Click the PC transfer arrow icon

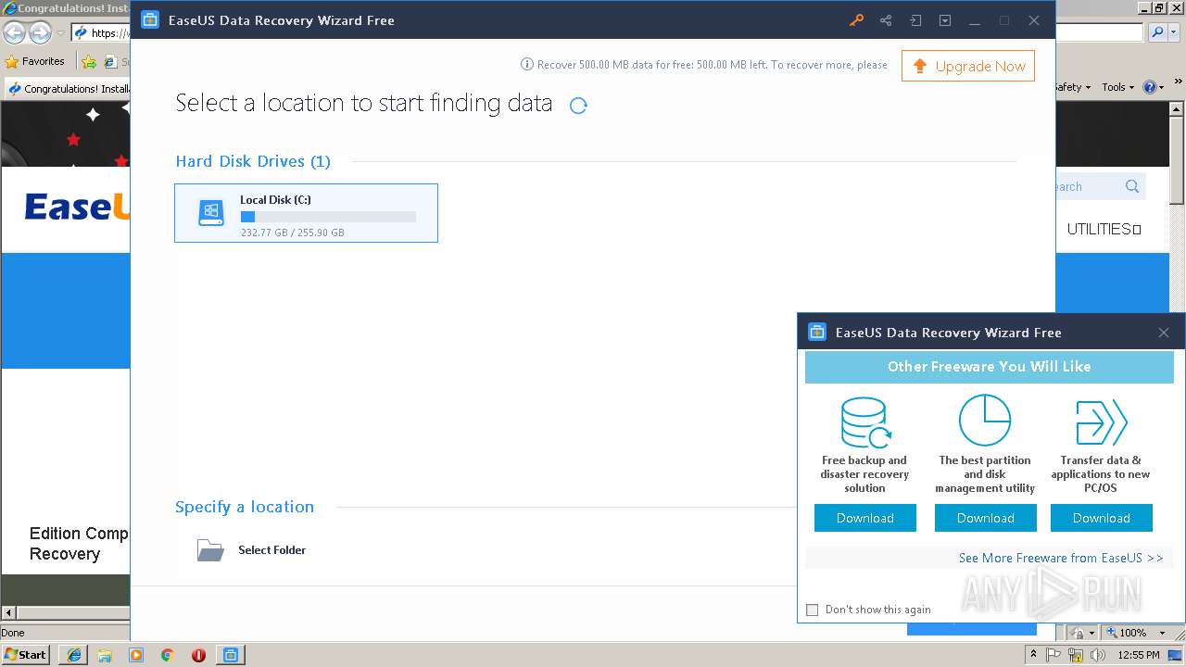click(x=1101, y=422)
